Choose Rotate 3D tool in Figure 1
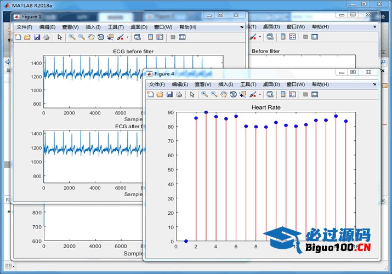Image resolution: width=392 pixels, height=274 pixels. coord(101,37)
